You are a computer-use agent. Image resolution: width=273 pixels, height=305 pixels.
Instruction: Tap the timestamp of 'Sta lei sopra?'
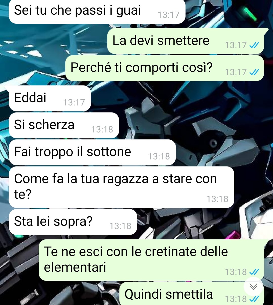(120, 226)
